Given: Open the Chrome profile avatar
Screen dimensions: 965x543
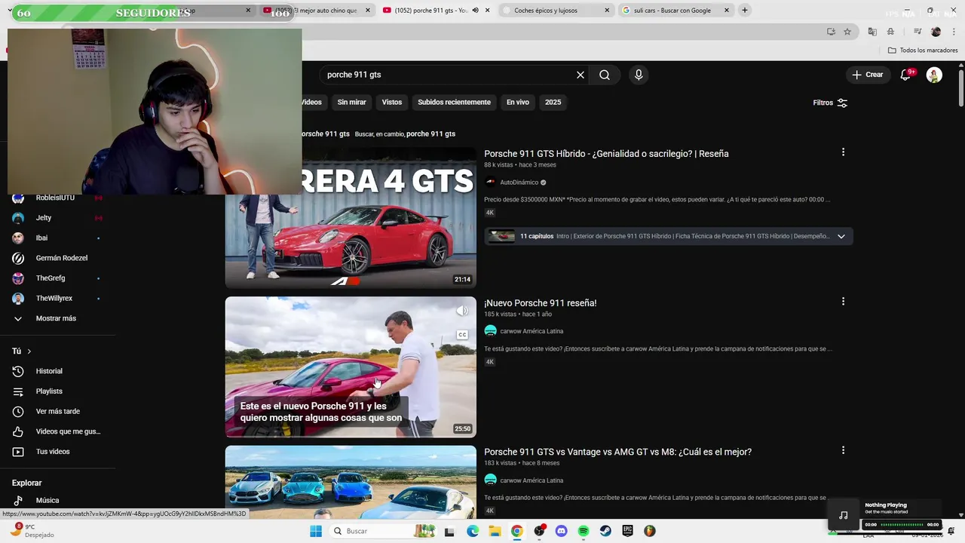Looking at the screenshot, I should point(936,32).
